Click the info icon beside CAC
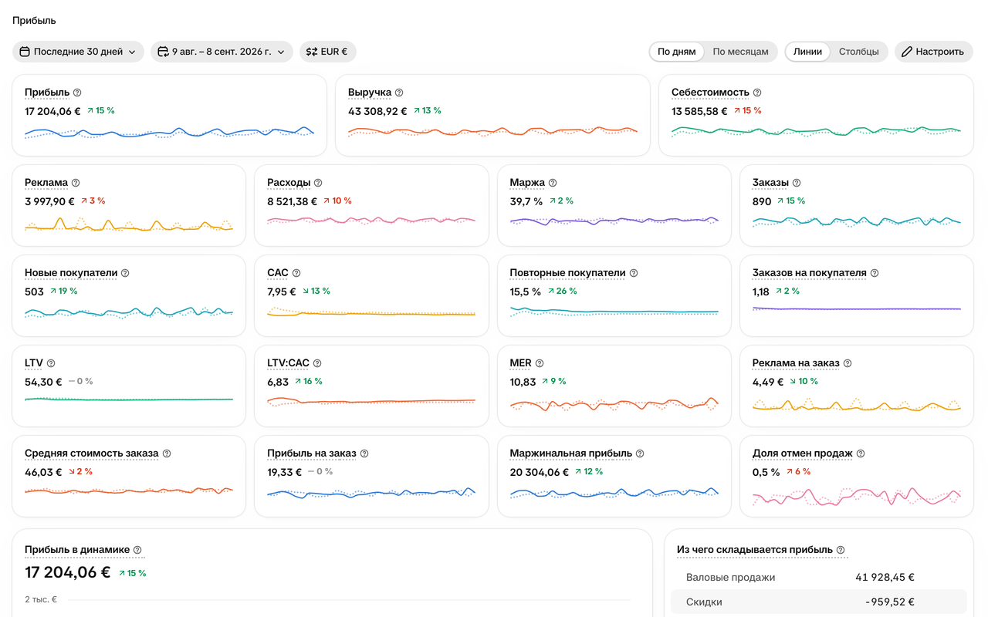Image resolution: width=988 pixels, height=617 pixels. pos(296,273)
